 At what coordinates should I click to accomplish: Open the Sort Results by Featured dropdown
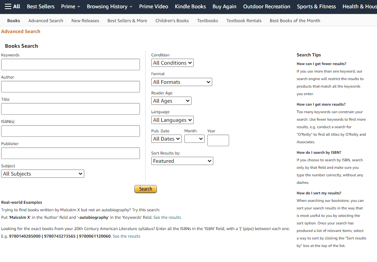point(182,161)
